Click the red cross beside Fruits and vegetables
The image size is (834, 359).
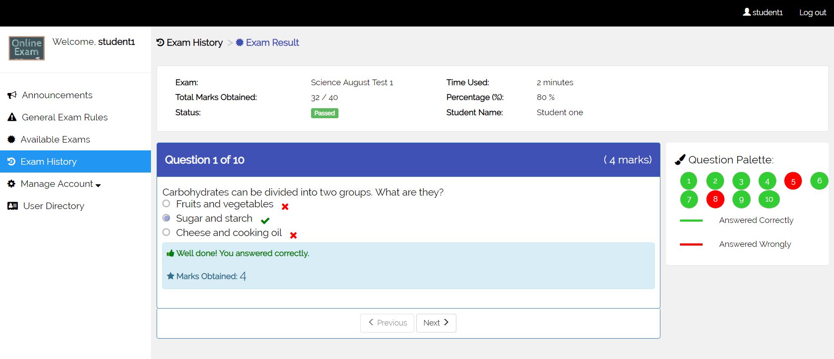click(285, 207)
